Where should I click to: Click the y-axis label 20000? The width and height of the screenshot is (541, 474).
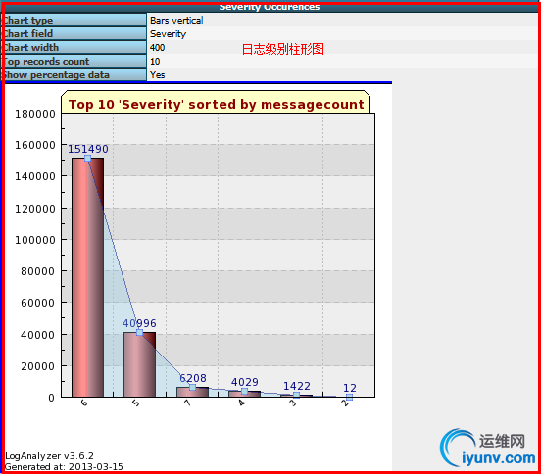pyautogui.click(x=38, y=366)
